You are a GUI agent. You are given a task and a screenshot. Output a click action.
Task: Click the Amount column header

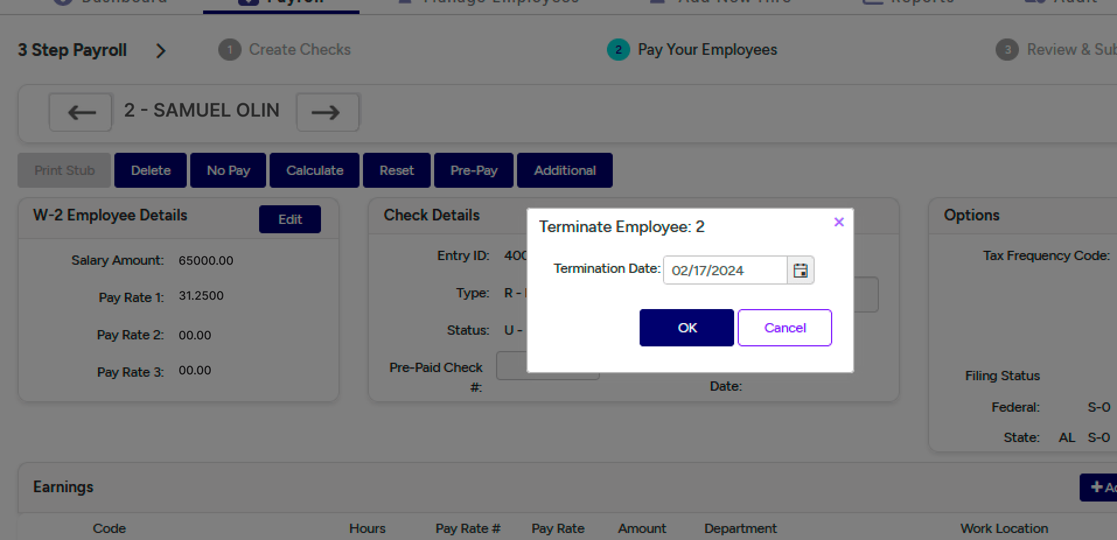(642, 528)
